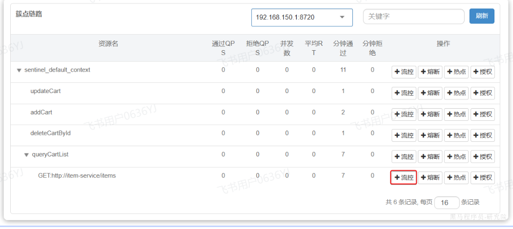Viewport: 513px width, 229px height.
Task: Click the 分钟通过 value 11 for sentinel_default_context
Action: [343, 70]
